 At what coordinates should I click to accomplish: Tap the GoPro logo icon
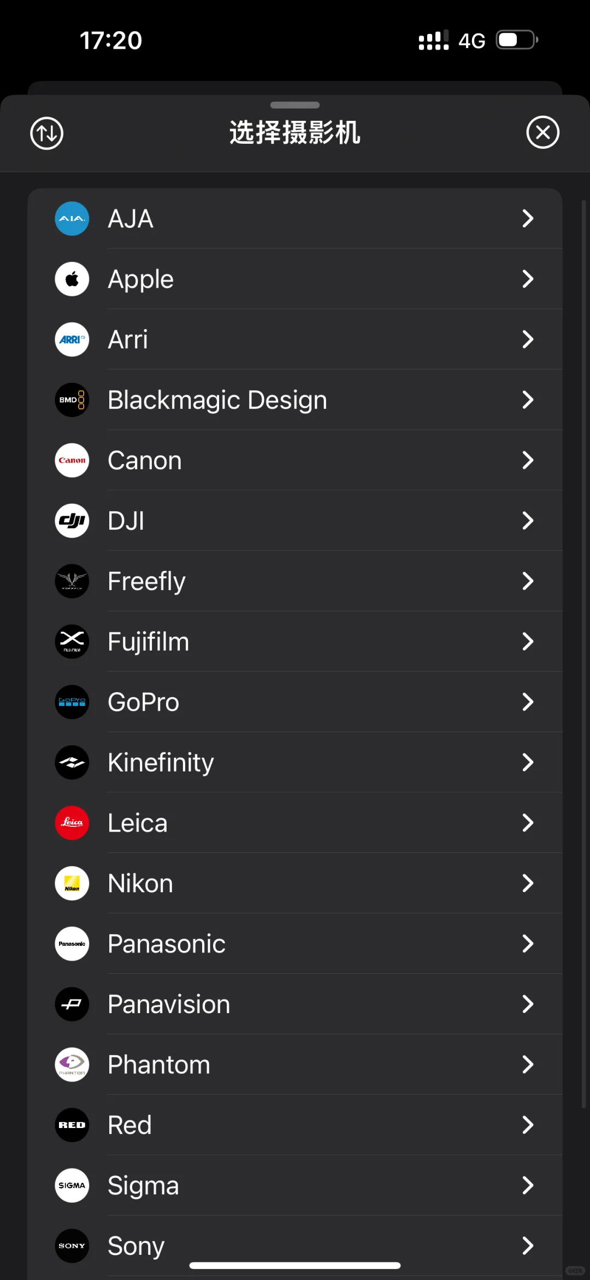pyautogui.click(x=72, y=702)
